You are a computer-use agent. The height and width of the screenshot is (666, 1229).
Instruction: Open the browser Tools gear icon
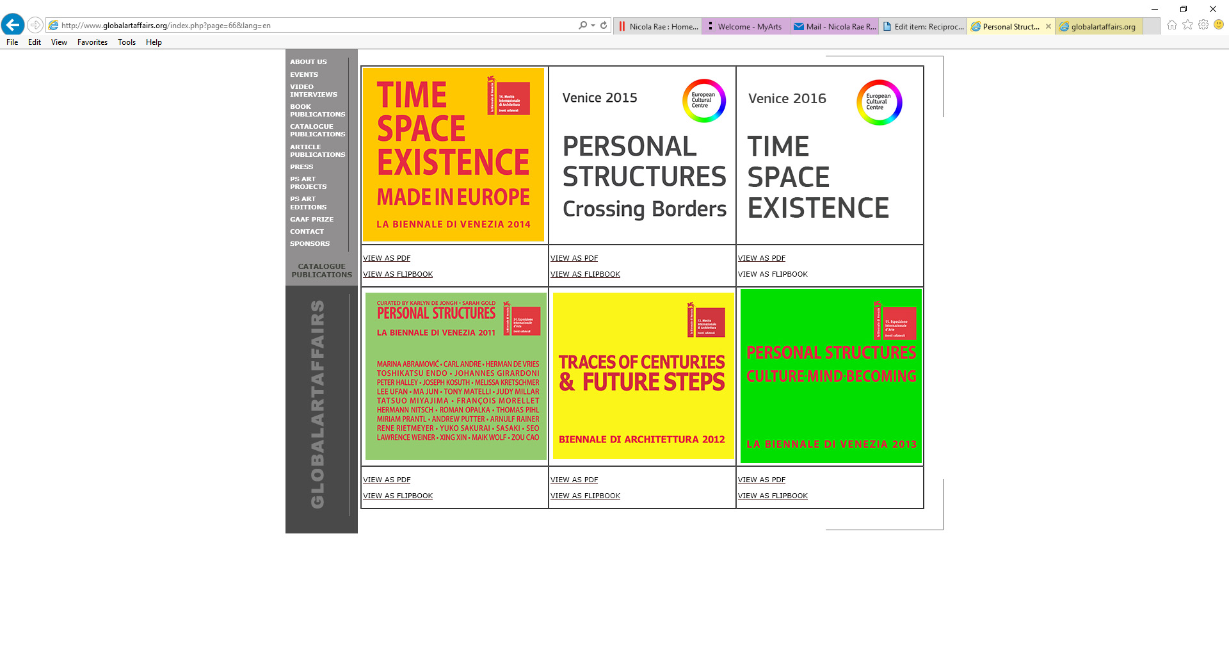click(1203, 25)
